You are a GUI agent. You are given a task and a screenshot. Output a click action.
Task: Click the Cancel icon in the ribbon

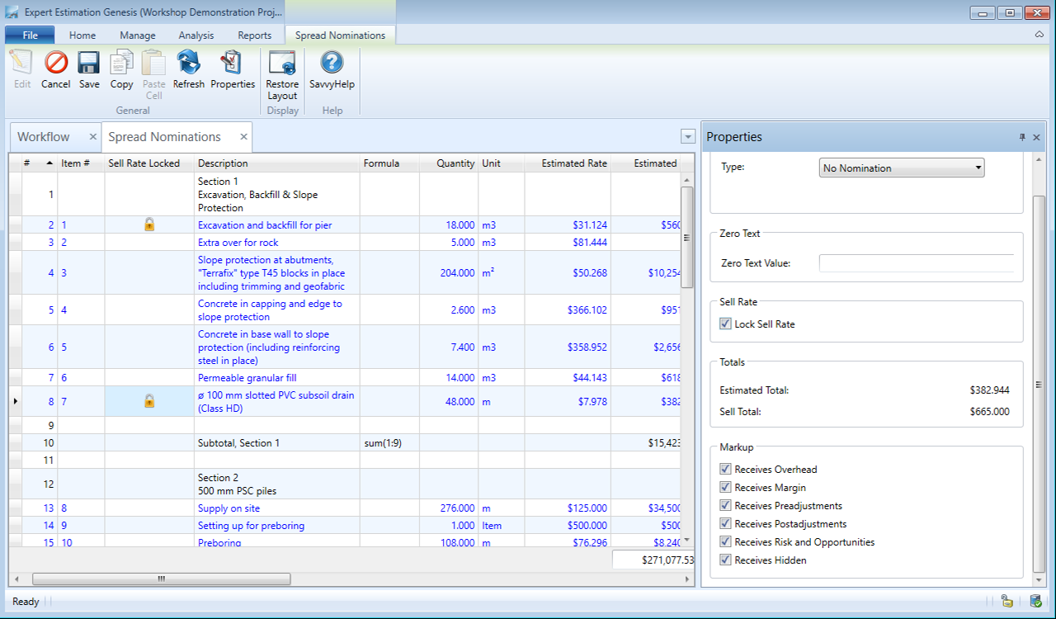click(55, 69)
